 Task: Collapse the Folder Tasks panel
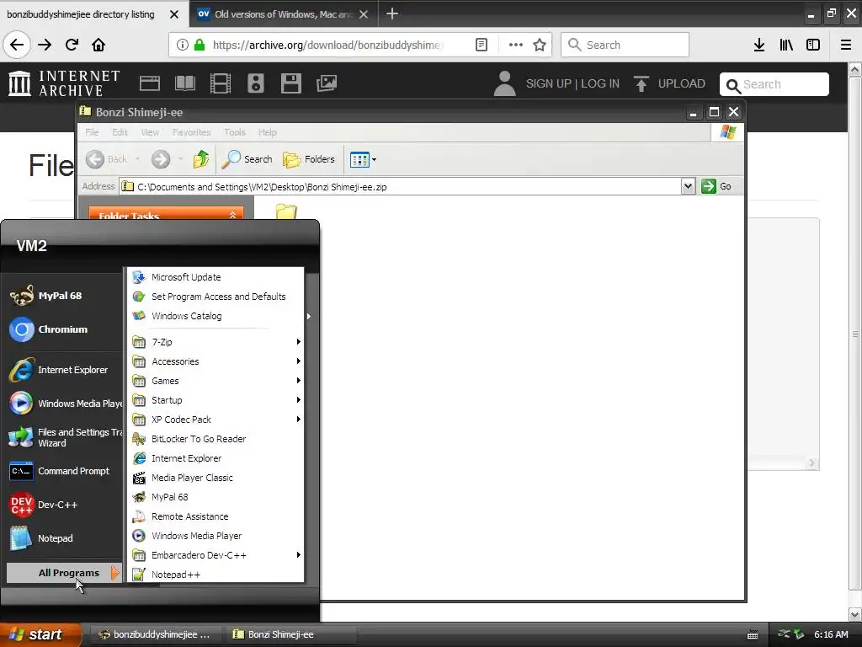(232, 215)
